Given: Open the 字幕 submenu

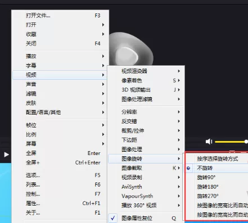Looking at the screenshot, I should pyautogui.click(x=61, y=66).
